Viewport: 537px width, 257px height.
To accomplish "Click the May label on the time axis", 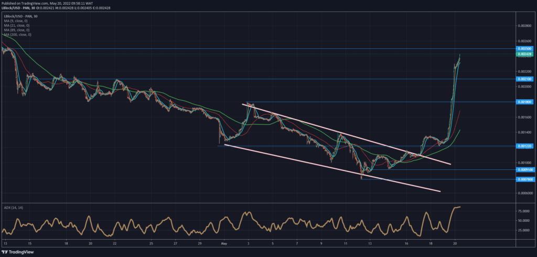I will (x=224, y=243).
